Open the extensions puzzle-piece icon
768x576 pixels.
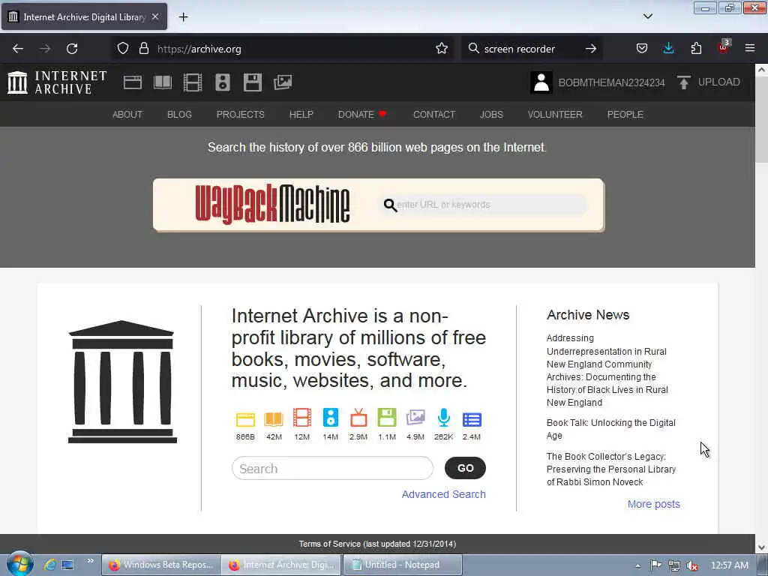(x=696, y=49)
